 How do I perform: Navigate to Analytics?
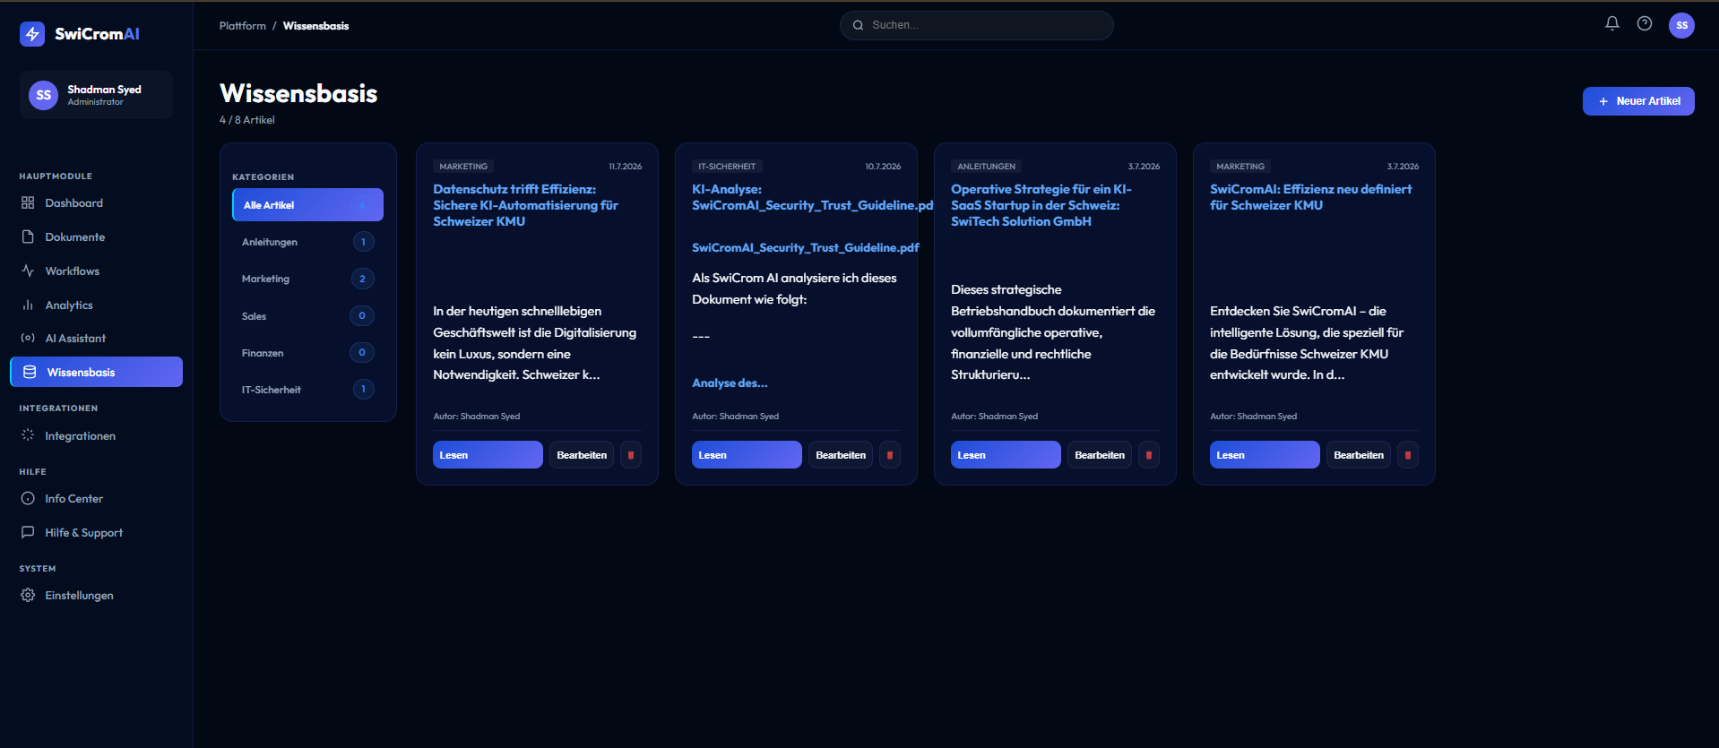tap(96, 305)
